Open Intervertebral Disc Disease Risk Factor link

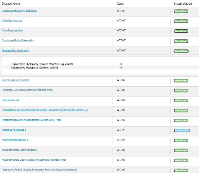tap(45, 110)
